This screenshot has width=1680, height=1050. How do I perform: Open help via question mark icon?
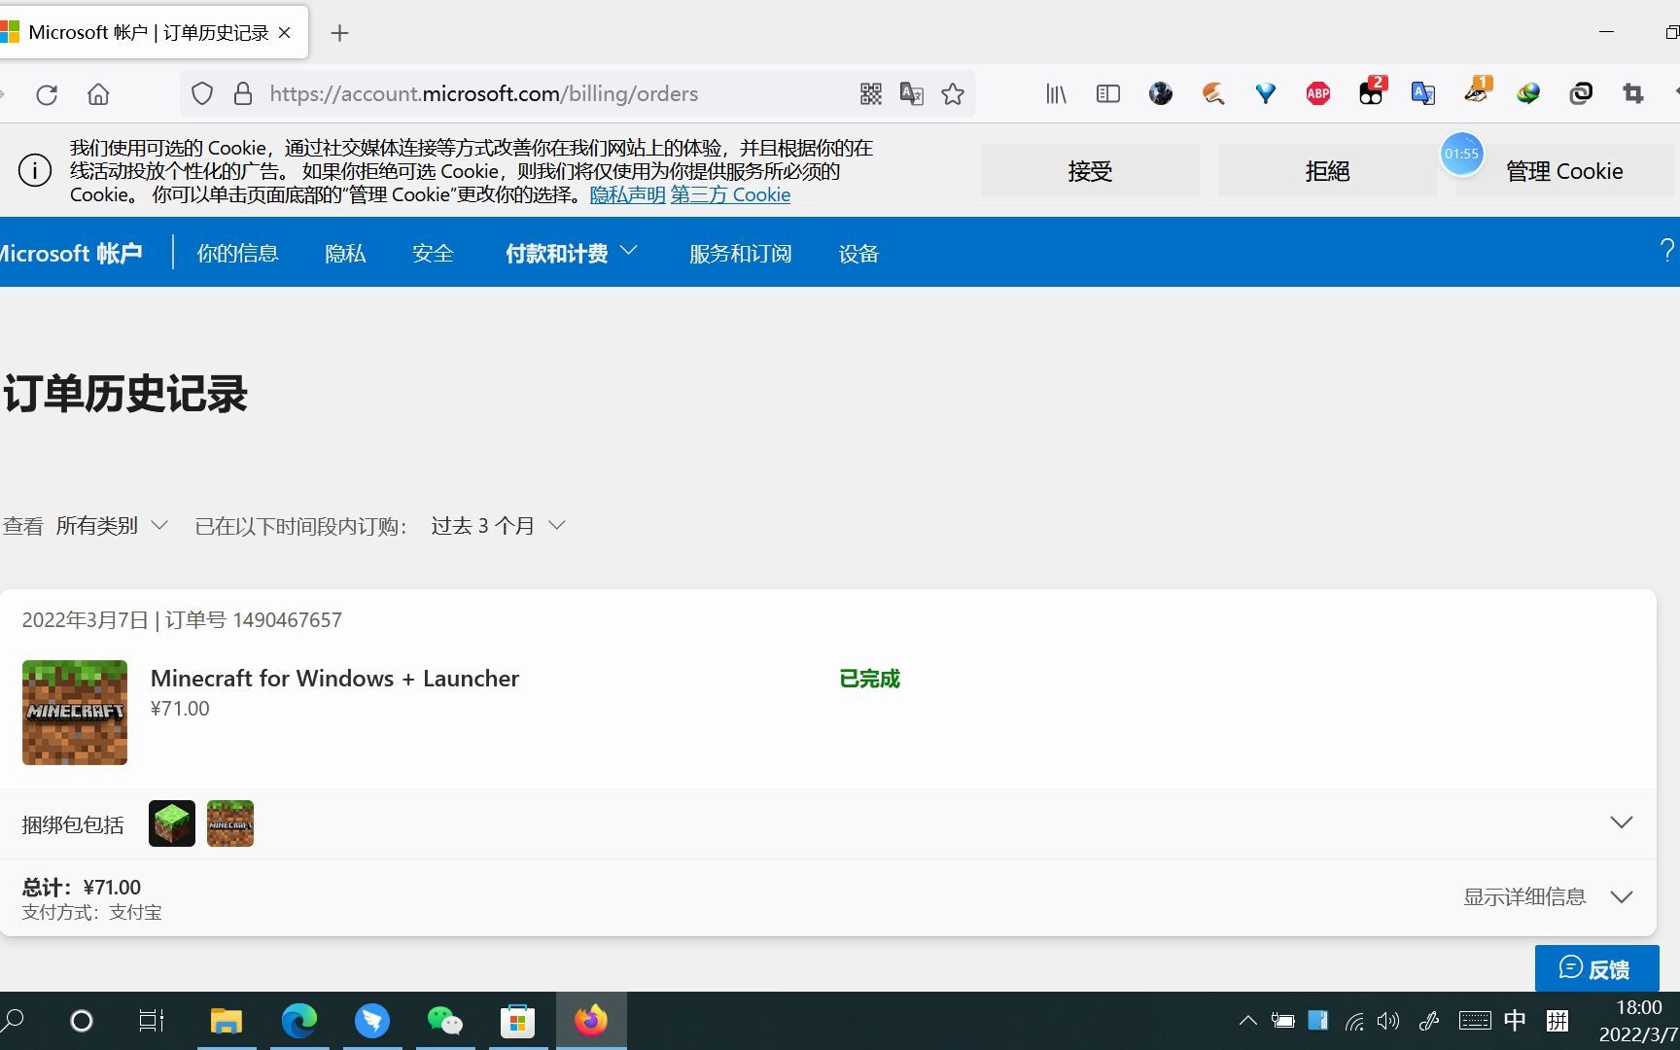1666,251
